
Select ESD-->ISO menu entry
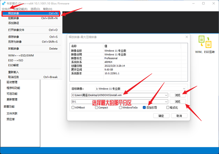click(31, 60)
